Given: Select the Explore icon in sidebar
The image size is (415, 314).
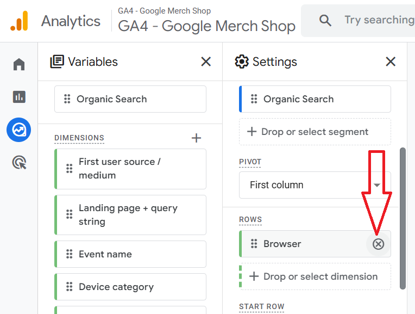Looking at the screenshot, I should click(x=19, y=130).
